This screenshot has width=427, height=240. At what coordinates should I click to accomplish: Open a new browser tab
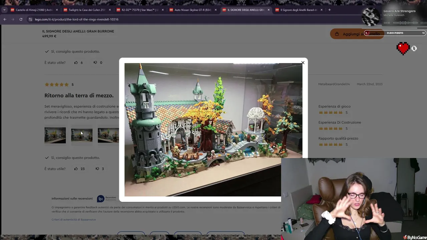click(330, 10)
